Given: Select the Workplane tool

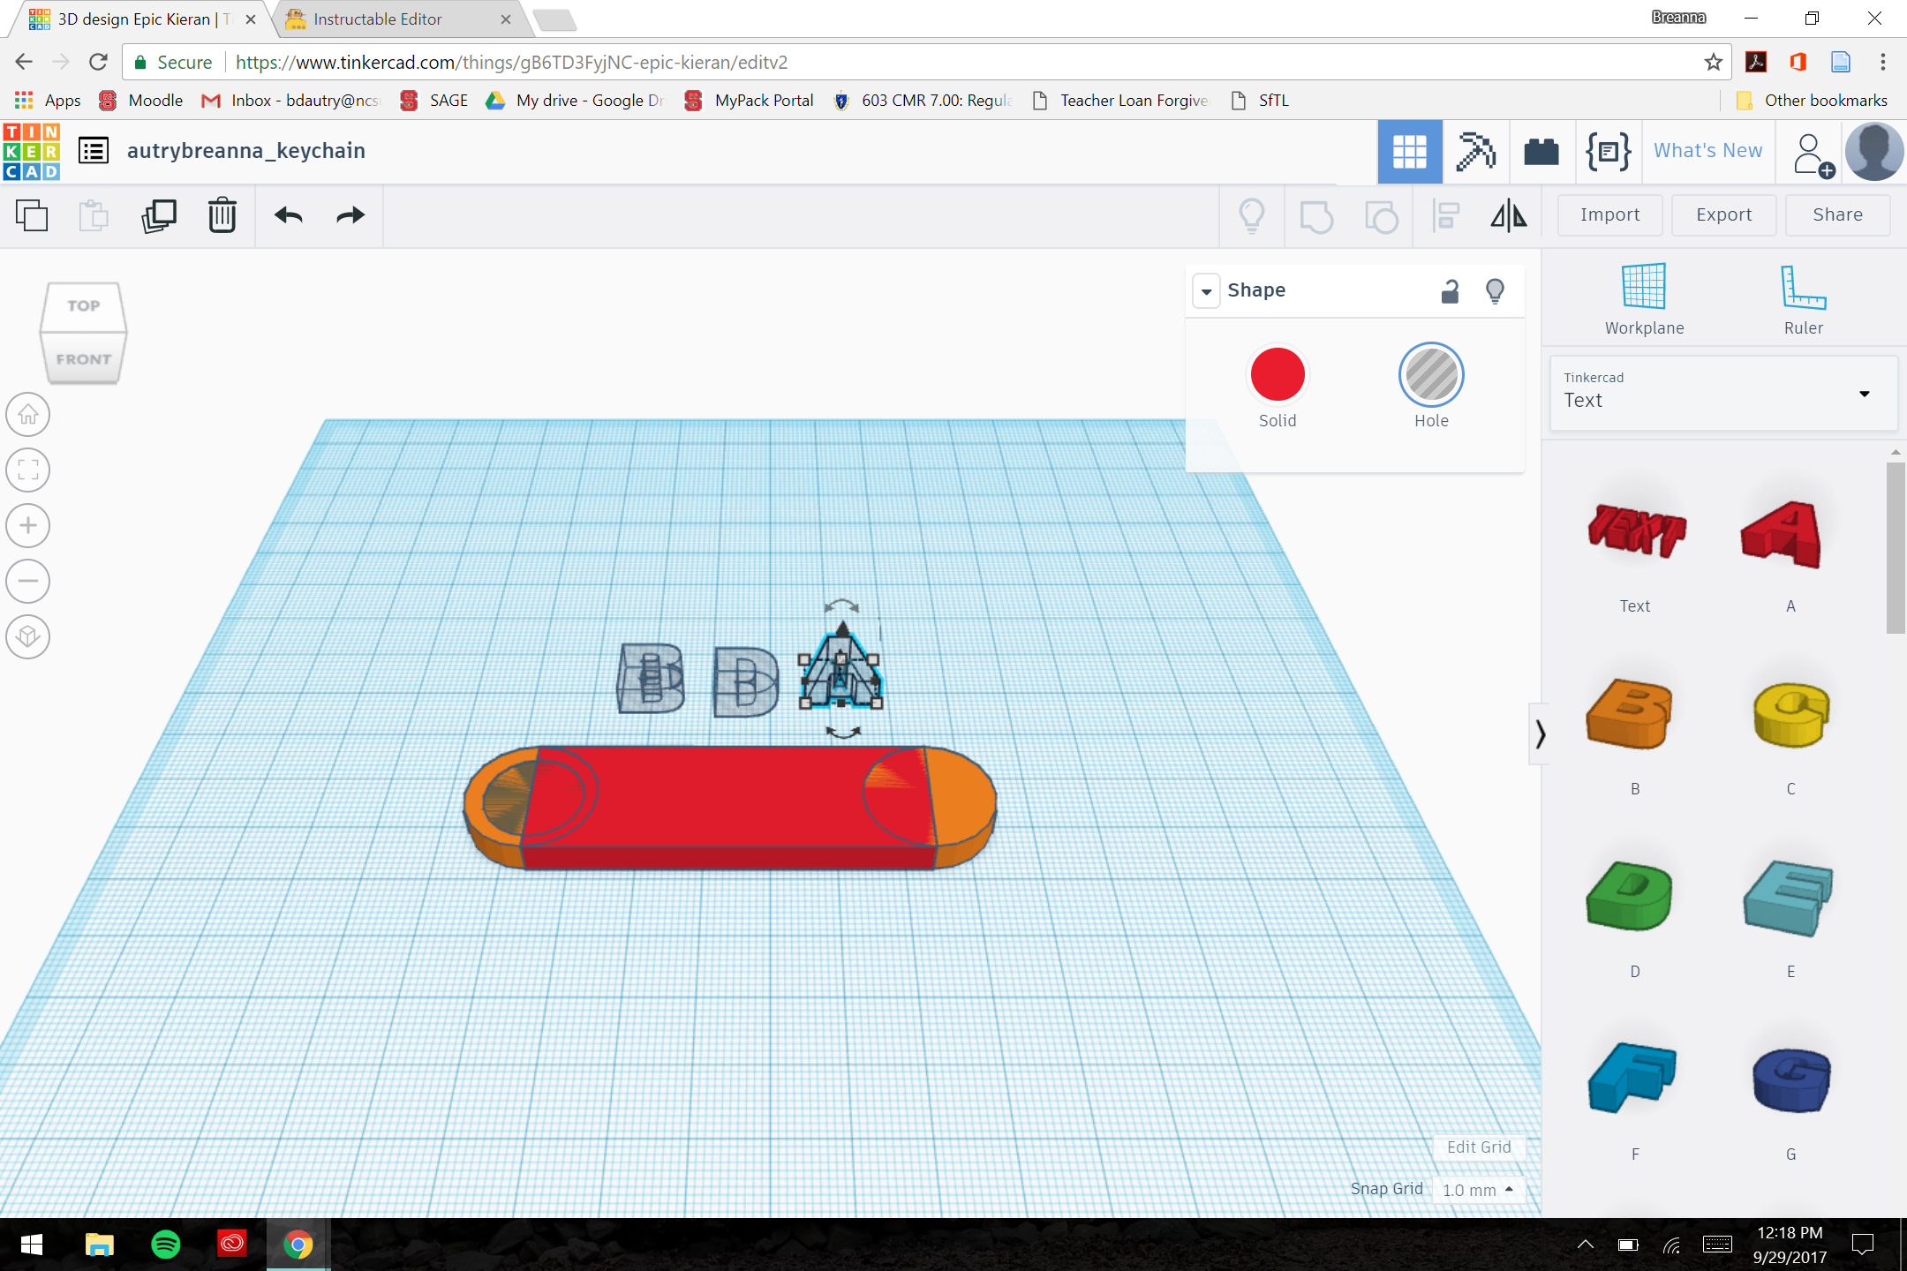Looking at the screenshot, I should (1644, 300).
